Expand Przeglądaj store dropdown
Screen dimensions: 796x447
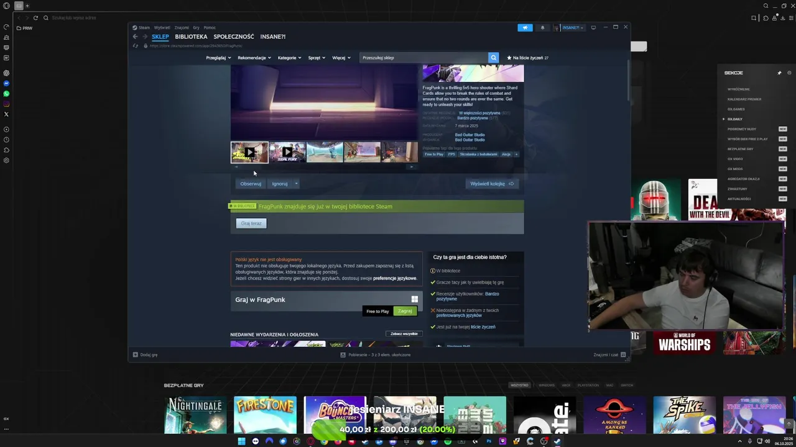pyautogui.click(x=218, y=58)
